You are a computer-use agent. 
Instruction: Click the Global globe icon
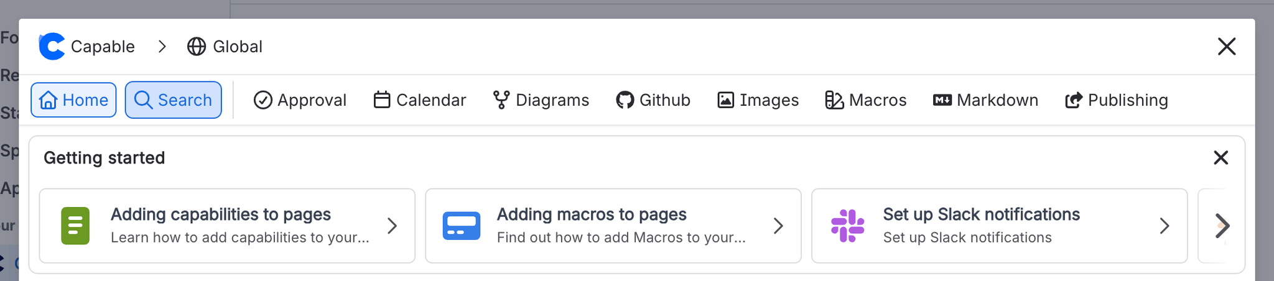tap(197, 47)
